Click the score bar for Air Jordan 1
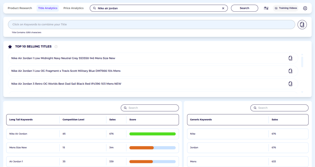This screenshot has height=167, width=315. coord(153,161)
